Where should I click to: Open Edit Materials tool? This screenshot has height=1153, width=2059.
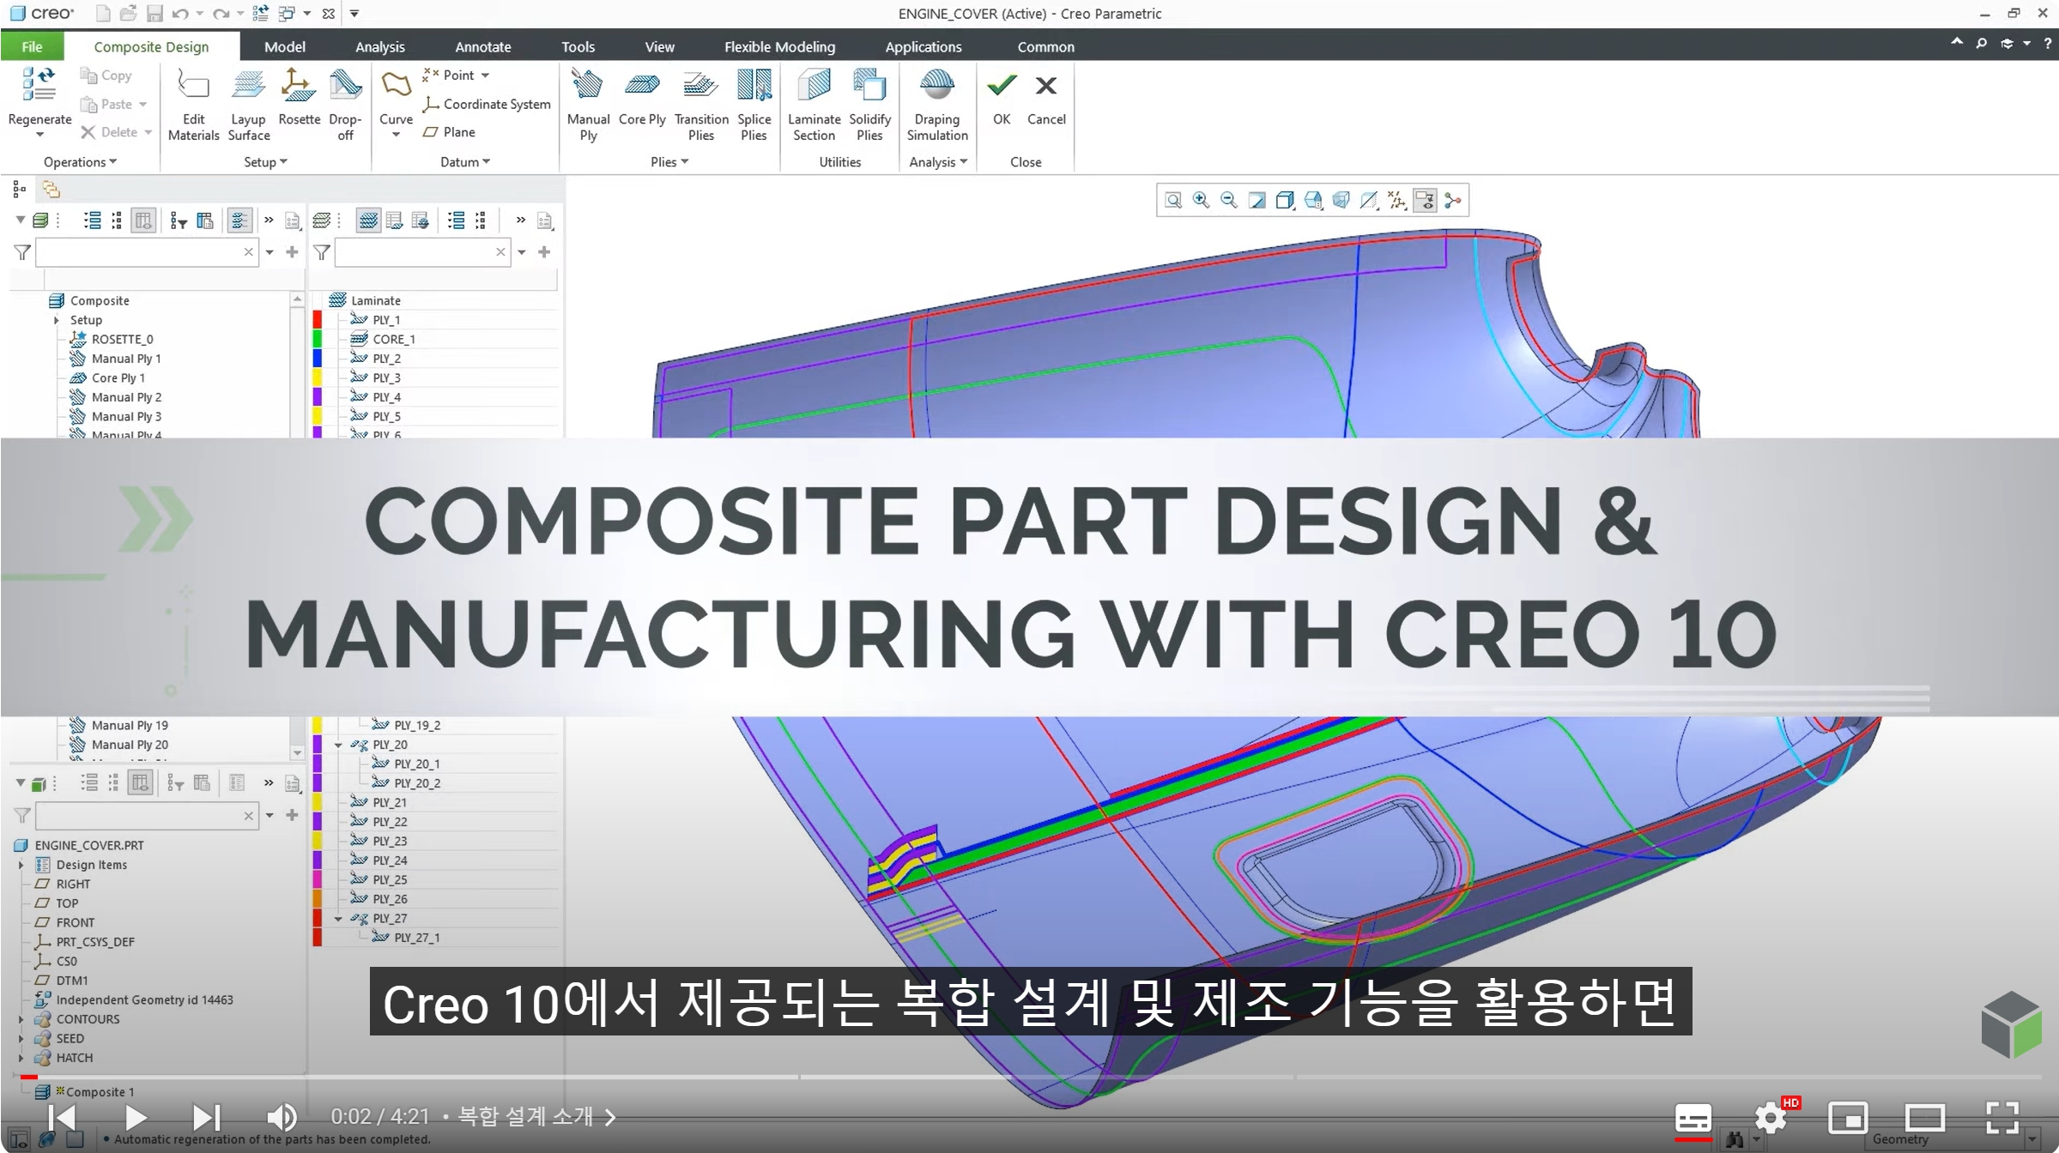point(193,106)
